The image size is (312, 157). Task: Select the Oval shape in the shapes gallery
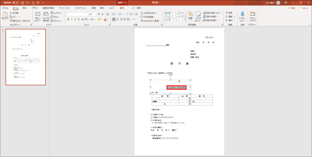[x=182, y=13]
